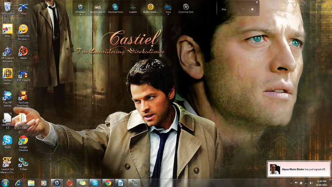Click the Bing search field in dock
The image size is (332, 187).
pos(231,9)
